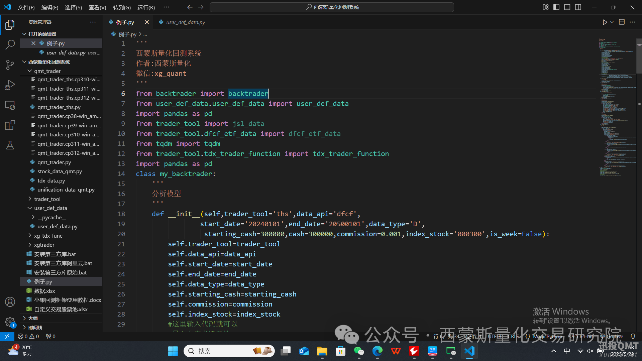
Task: Change encoding via UTF-8
Action: [x=495, y=336]
